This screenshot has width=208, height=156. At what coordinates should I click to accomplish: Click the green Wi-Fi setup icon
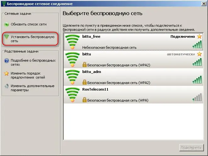coord(6,37)
